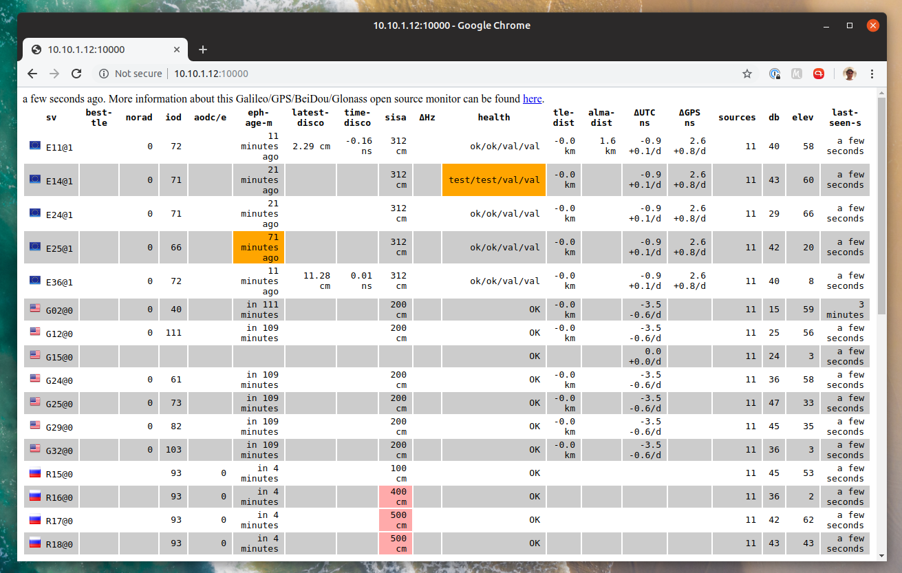This screenshot has width=902, height=573.
Task: Click the red extension icon in toolbar
Action: point(819,74)
